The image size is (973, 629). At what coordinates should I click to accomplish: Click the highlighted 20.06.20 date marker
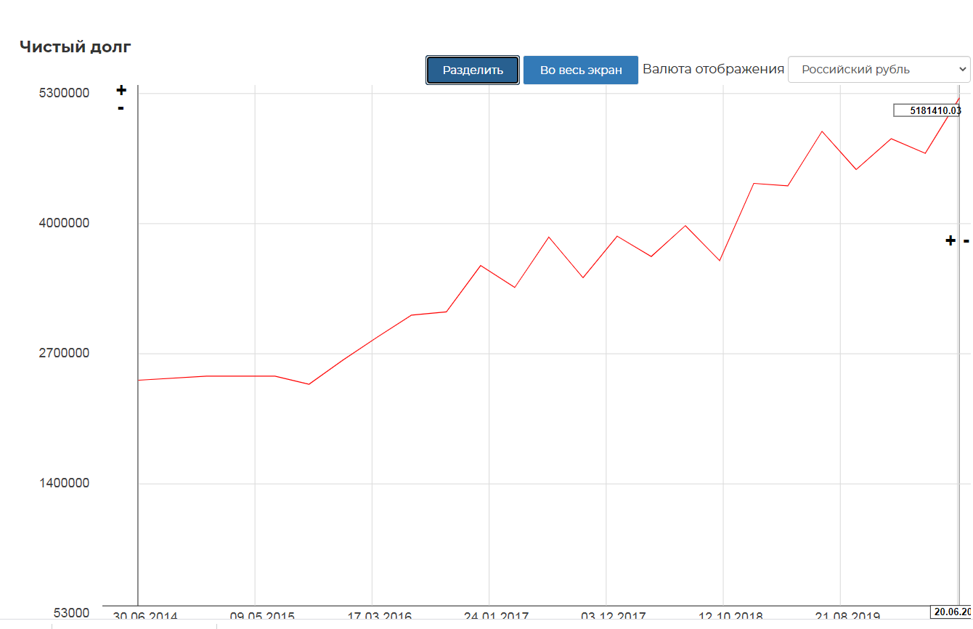pyautogui.click(x=952, y=612)
